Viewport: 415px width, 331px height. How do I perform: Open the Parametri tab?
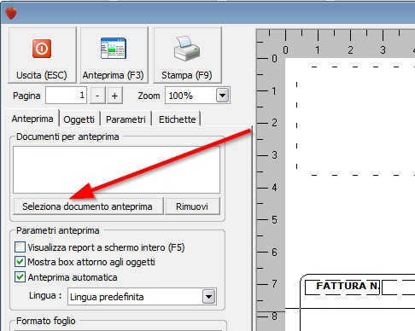(x=126, y=119)
